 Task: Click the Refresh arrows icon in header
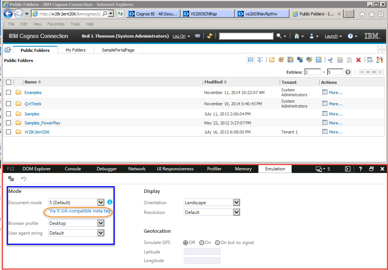[x=210, y=36]
